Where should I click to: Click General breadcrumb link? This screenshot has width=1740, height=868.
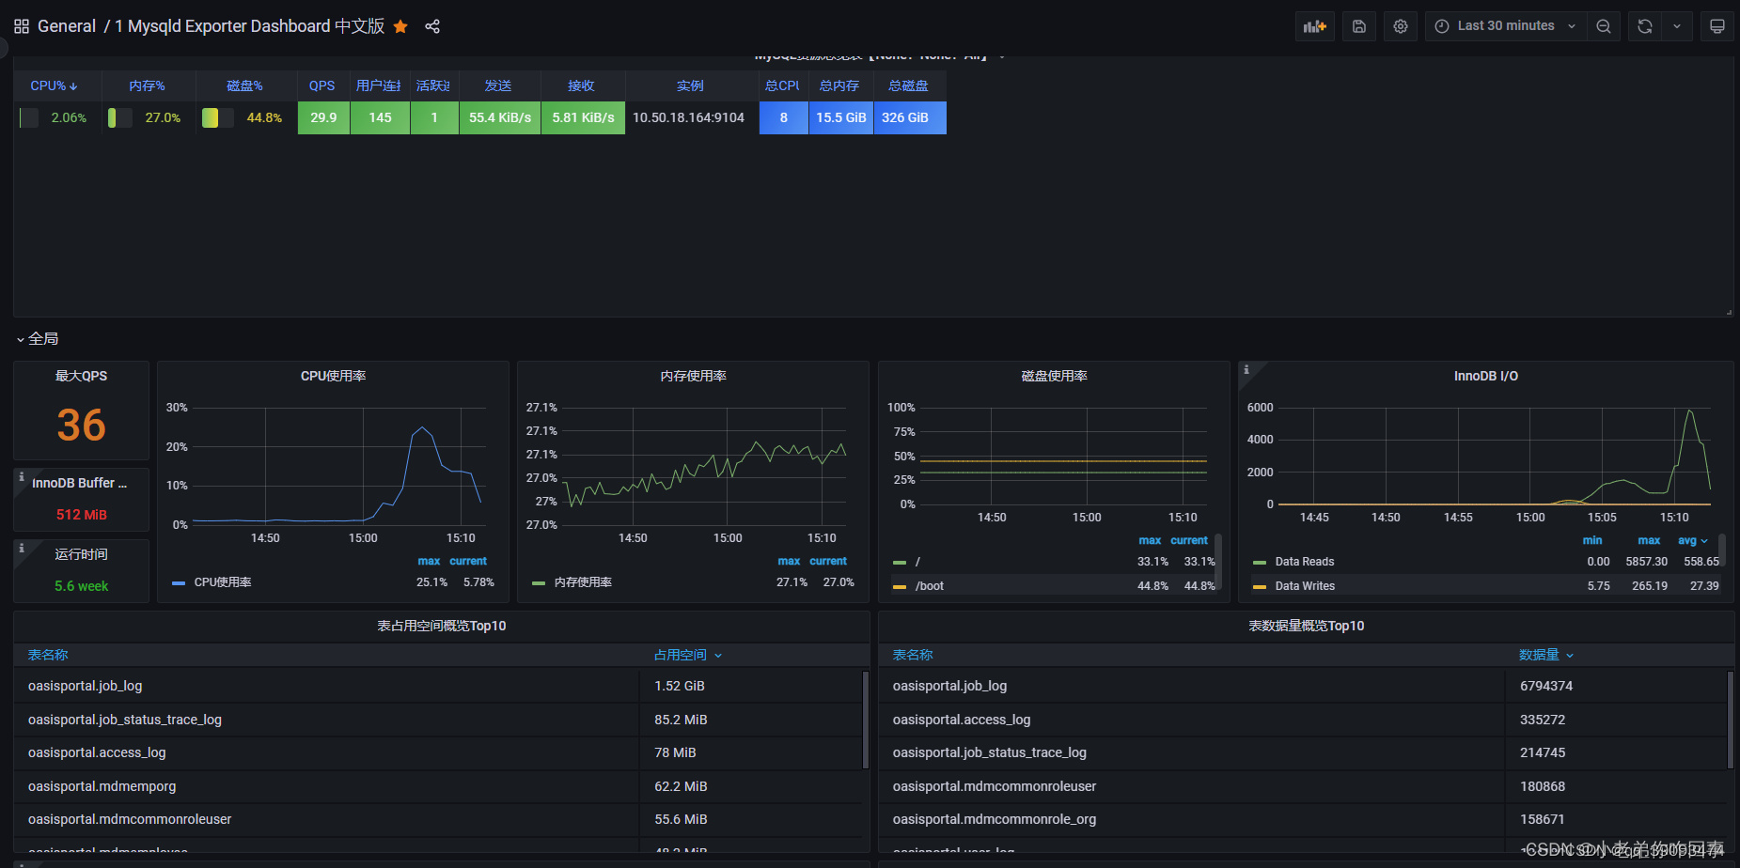[x=67, y=26]
